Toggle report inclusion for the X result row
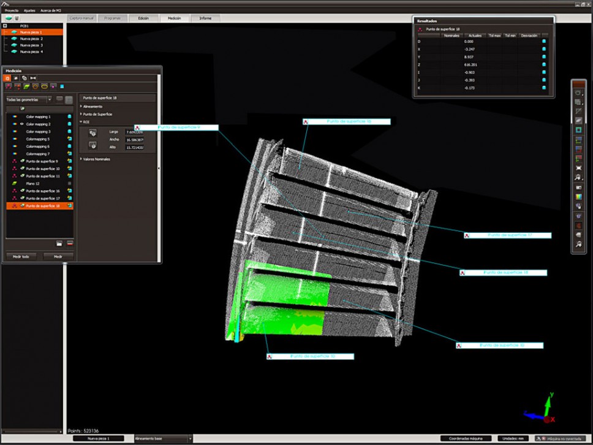Image resolution: width=593 pixels, height=445 pixels. click(543, 49)
